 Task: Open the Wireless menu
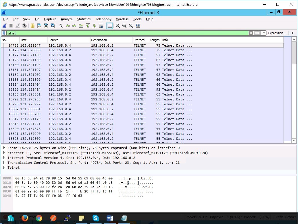pos(122,19)
